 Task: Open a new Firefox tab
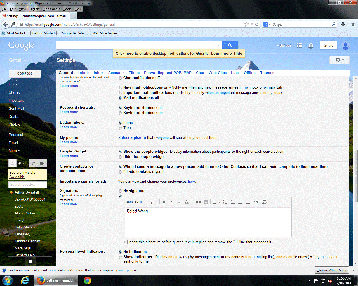(x=74, y=16)
